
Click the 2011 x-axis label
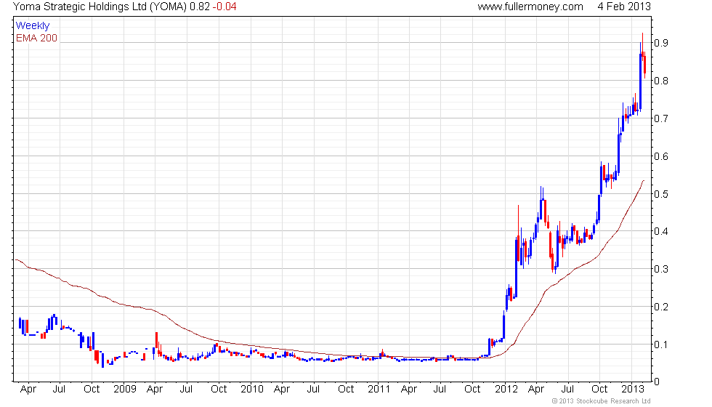point(379,389)
